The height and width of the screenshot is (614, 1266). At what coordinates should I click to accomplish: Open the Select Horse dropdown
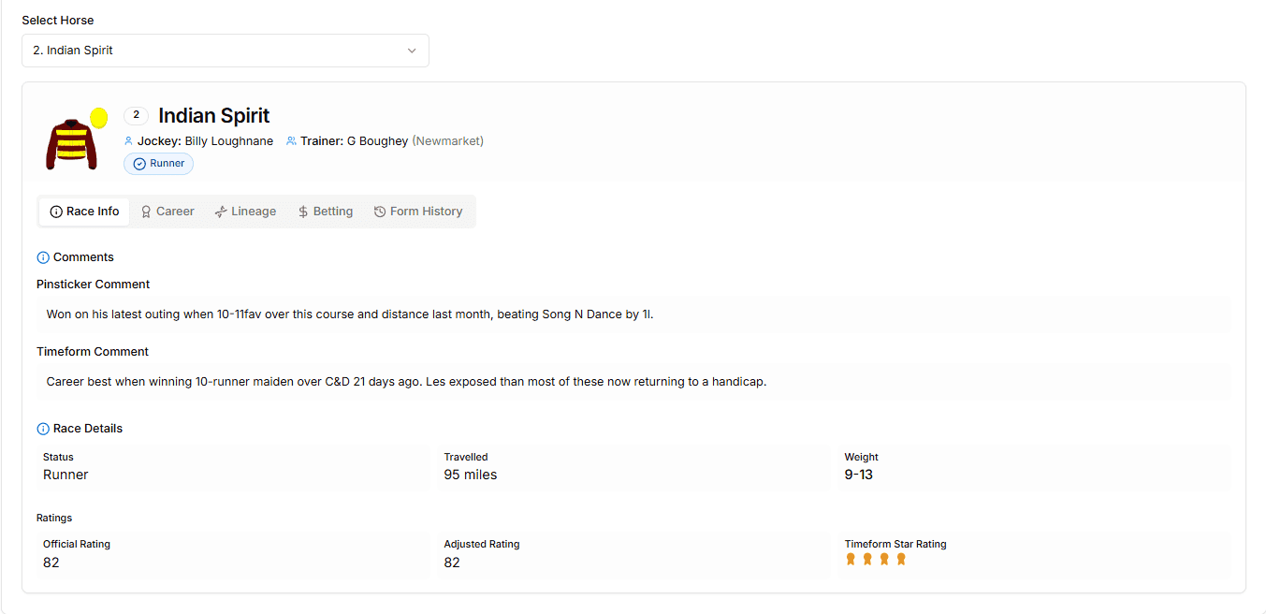point(225,51)
